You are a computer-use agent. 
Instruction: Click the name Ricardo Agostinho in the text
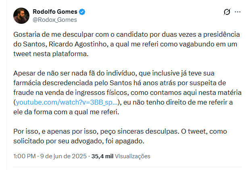pyautogui.click(x=78, y=44)
